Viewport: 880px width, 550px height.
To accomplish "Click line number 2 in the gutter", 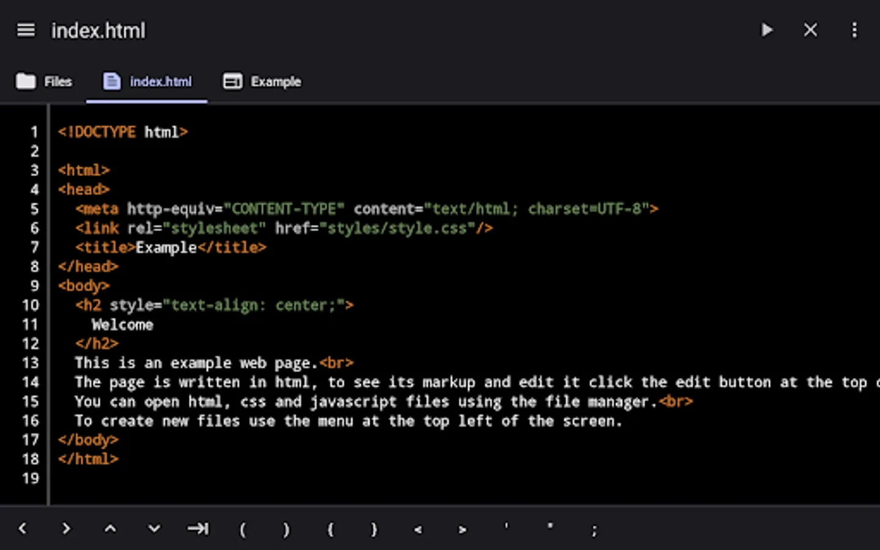I will pos(35,152).
